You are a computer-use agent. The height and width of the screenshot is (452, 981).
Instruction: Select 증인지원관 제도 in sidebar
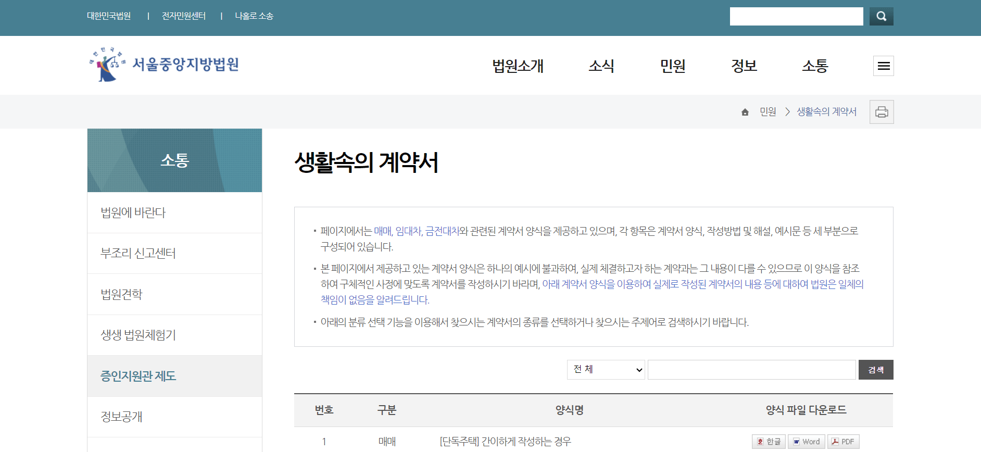coord(174,376)
